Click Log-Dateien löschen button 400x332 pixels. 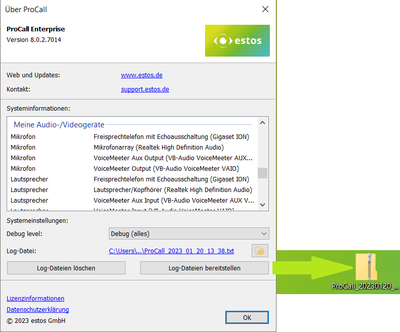pos(66,268)
